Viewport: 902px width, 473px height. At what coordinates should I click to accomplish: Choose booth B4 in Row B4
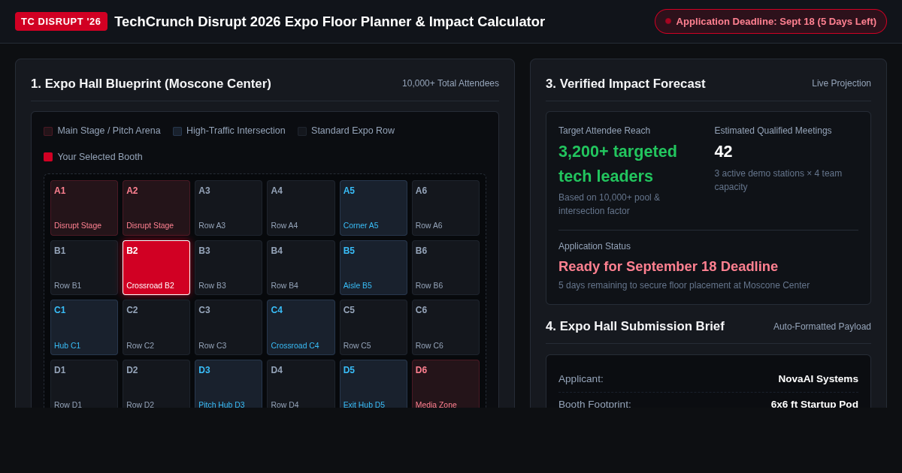pyautogui.click(x=301, y=268)
